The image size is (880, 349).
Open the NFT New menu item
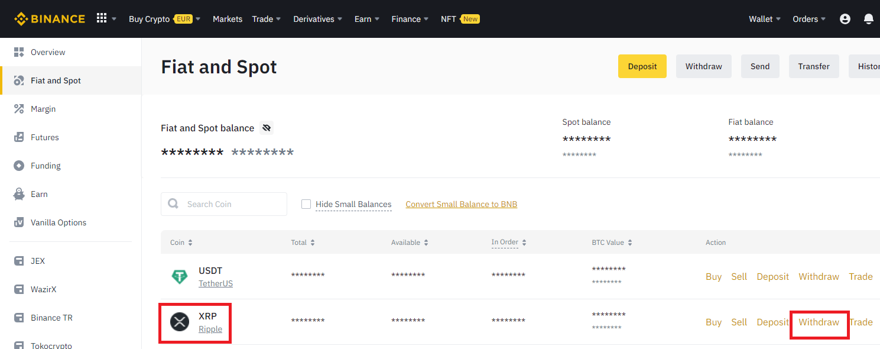coord(460,19)
